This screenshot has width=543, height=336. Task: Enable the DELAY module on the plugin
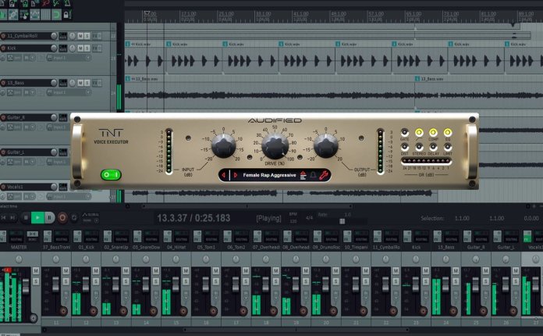coord(433,147)
